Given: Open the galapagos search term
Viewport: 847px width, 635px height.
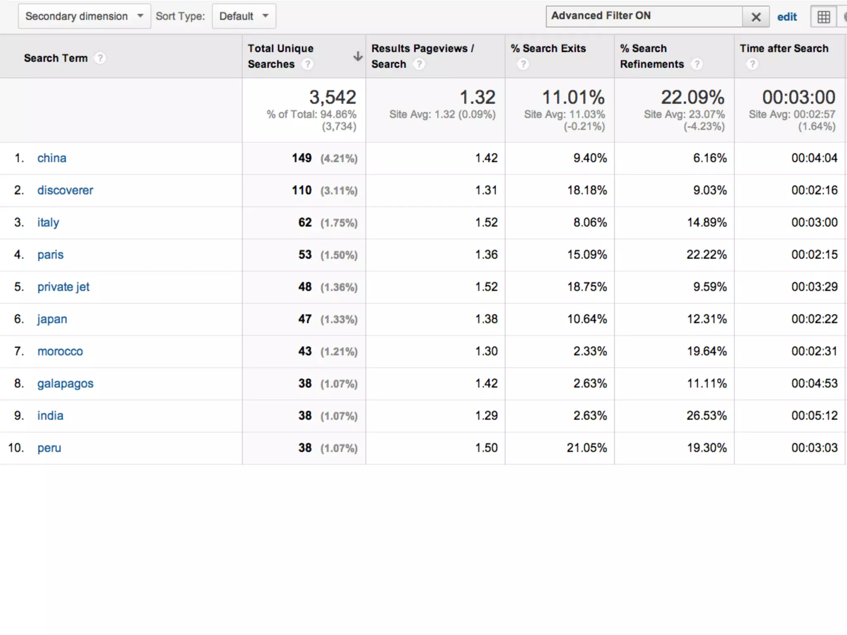Looking at the screenshot, I should (x=65, y=384).
